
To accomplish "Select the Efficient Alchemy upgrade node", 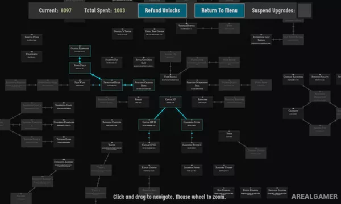I will 64,164.
